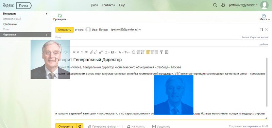Click the Проверить refresh mail icon
The width and height of the screenshot is (272, 128).
60,16
